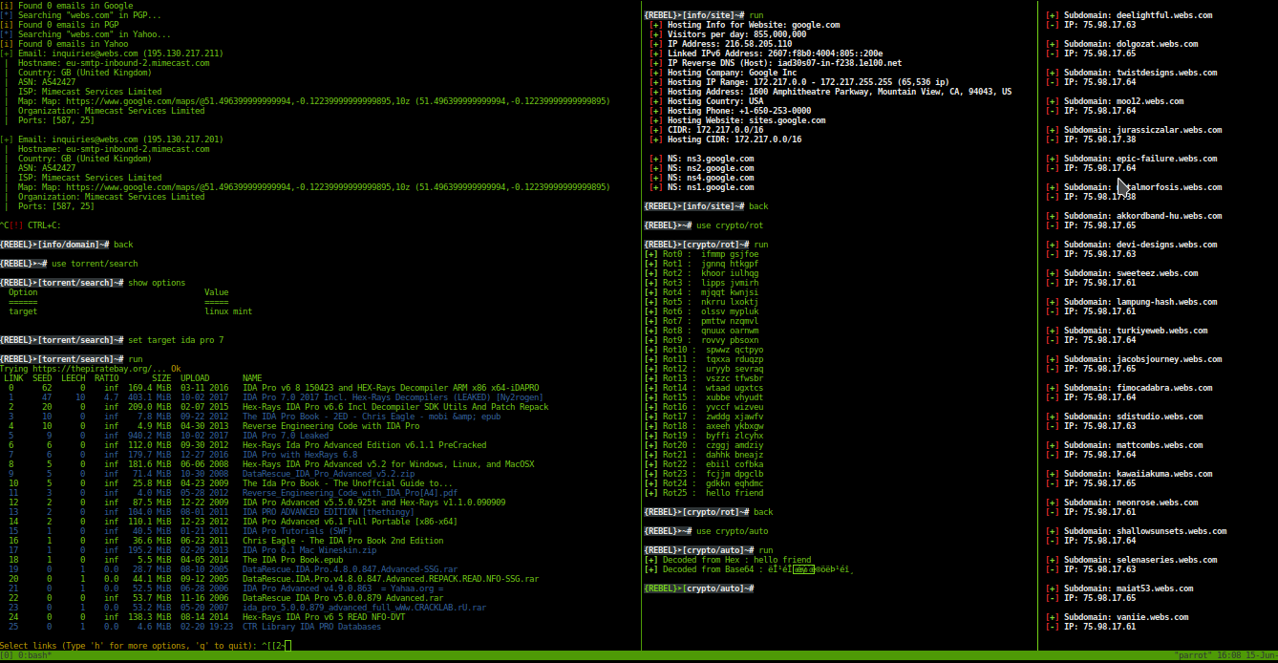The height and width of the screenshot is (663, 1278).
Task: Click the tmux status clock showing 16:08
Action: pos(1226,656)
